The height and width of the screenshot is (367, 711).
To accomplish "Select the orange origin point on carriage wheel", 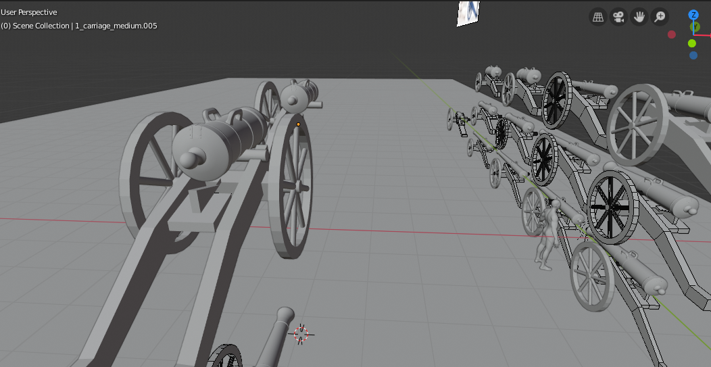I will pyautogui.click(x=298, y=124).
